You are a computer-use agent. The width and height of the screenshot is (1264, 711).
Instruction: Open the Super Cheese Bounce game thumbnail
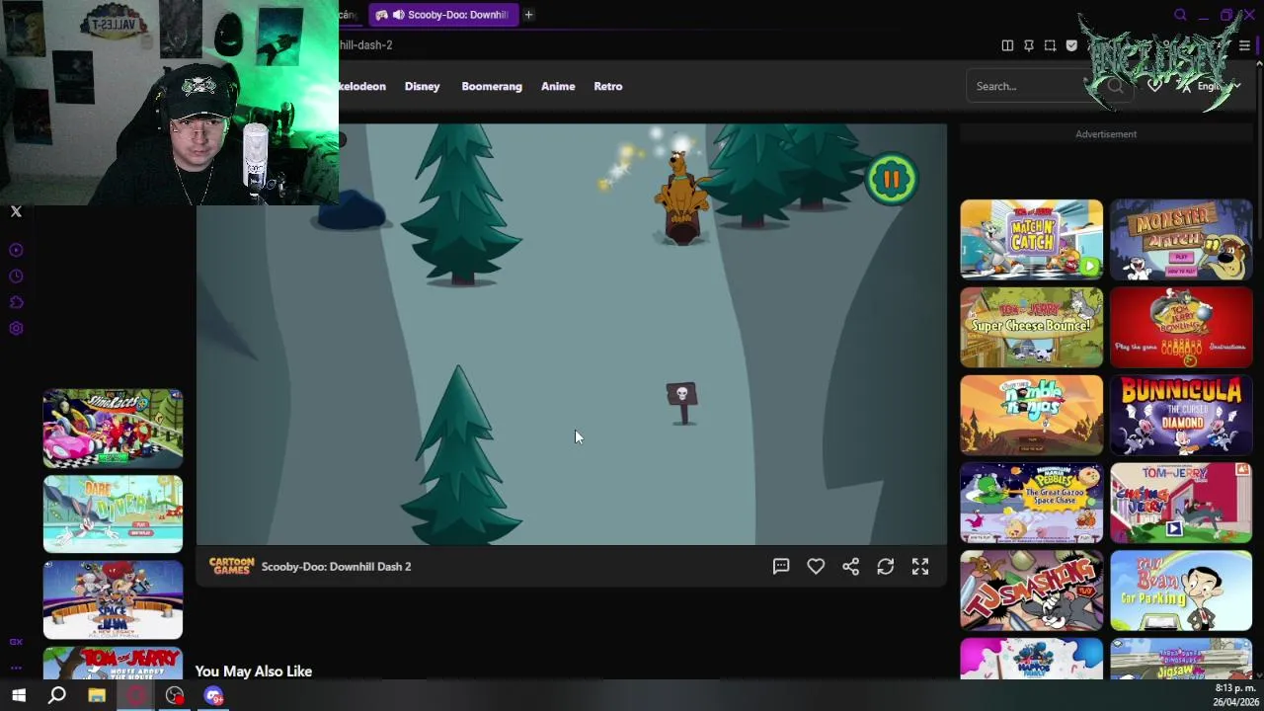[1031, 327]
